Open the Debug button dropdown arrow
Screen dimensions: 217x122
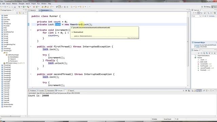(21, 7)
